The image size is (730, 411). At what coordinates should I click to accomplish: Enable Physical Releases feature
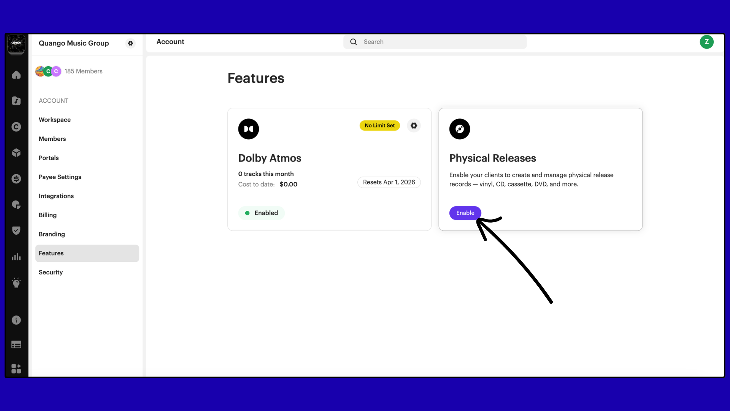click(x=465, y=213)
